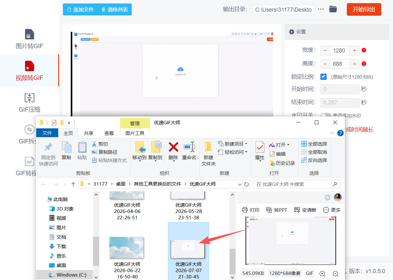Increase the 高度 value with plus button
Screen dimensions: 393x280
coord(354,64)
